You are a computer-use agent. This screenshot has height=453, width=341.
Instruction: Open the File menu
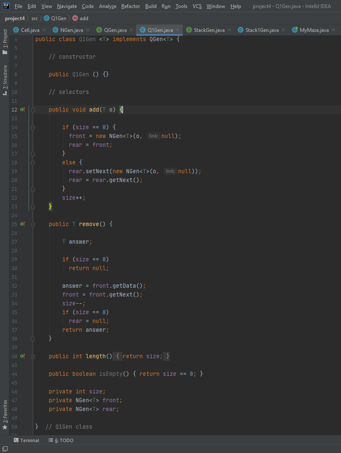[x=18, y=6]
